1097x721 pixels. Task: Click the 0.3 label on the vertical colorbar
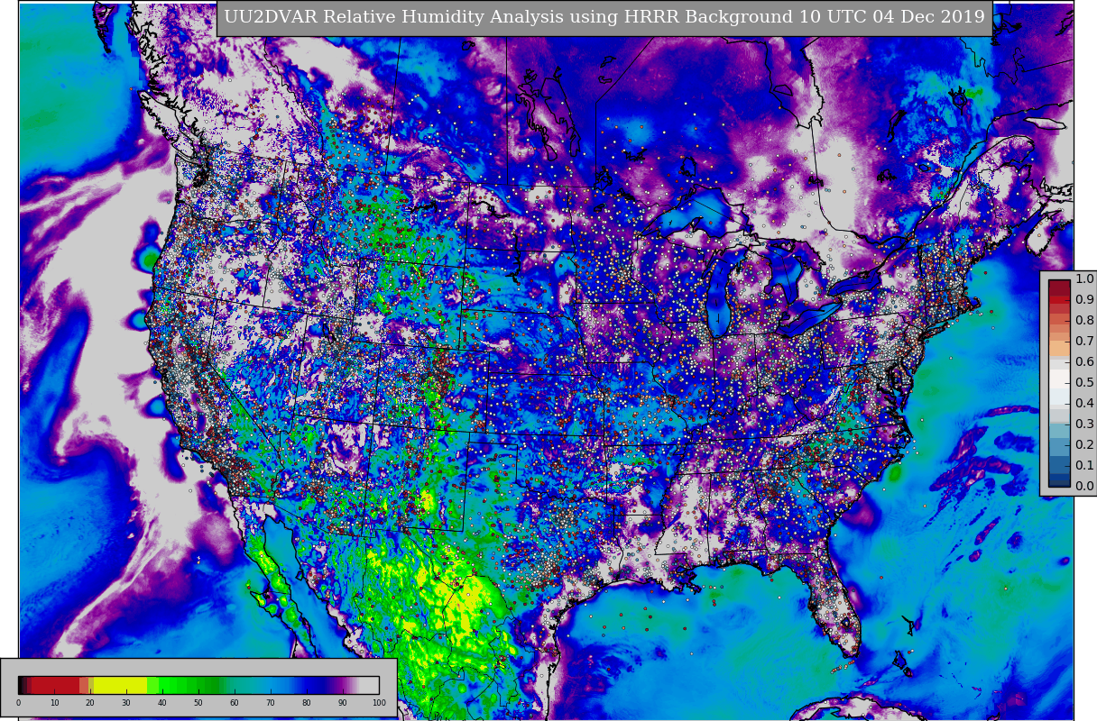(1084, 424)
